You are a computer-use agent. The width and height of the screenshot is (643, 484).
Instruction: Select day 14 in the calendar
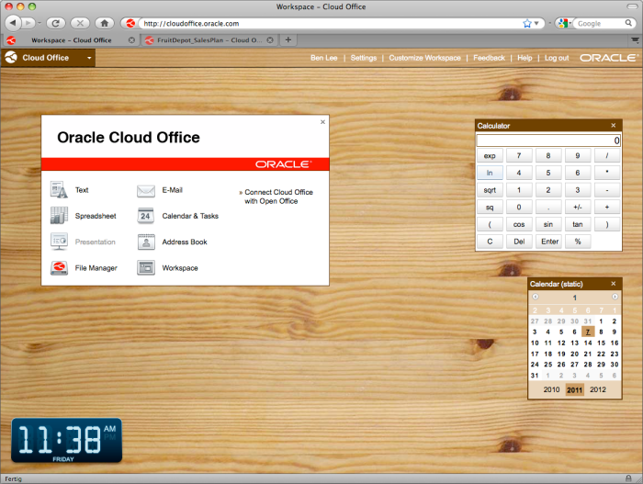click(588, 343)
